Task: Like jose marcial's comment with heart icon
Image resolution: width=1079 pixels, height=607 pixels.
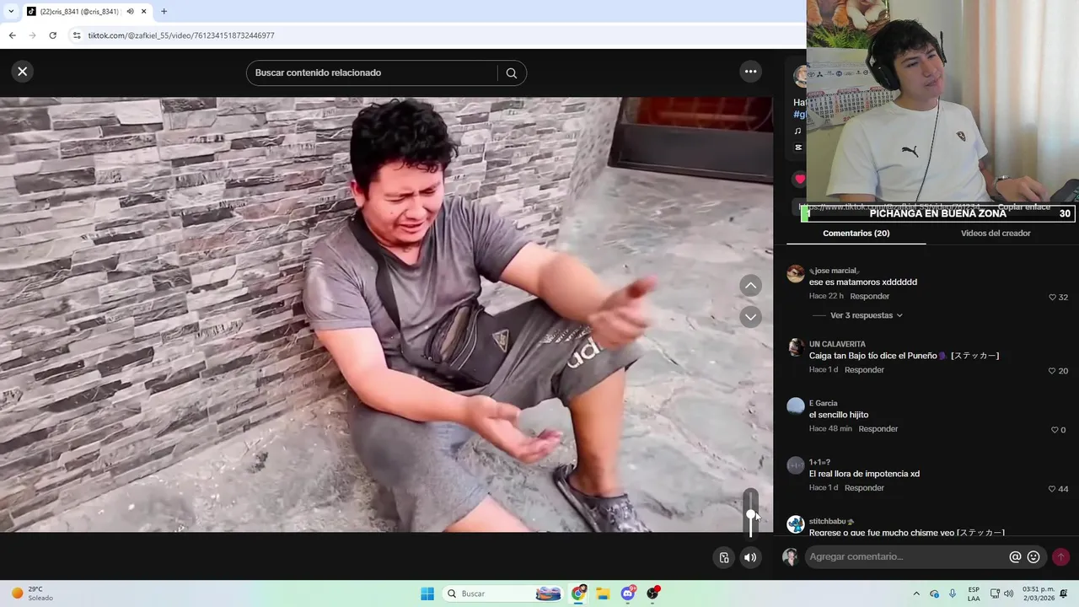Action: [1052, 298]
